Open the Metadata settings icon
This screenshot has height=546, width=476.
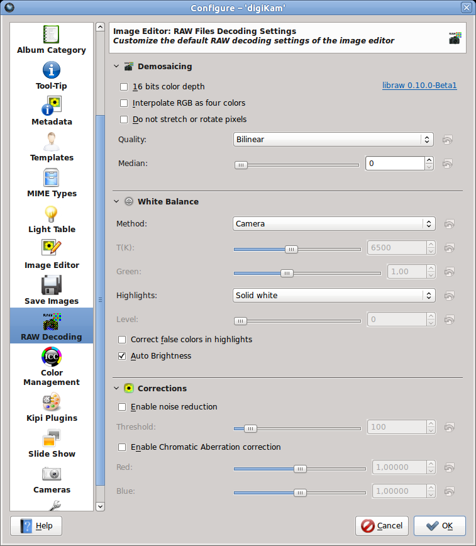(x=51, y=106)
